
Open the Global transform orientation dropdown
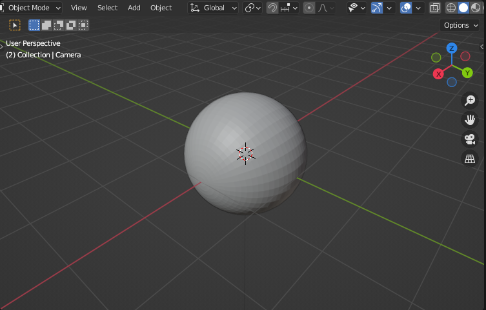(x=214, y=8)
